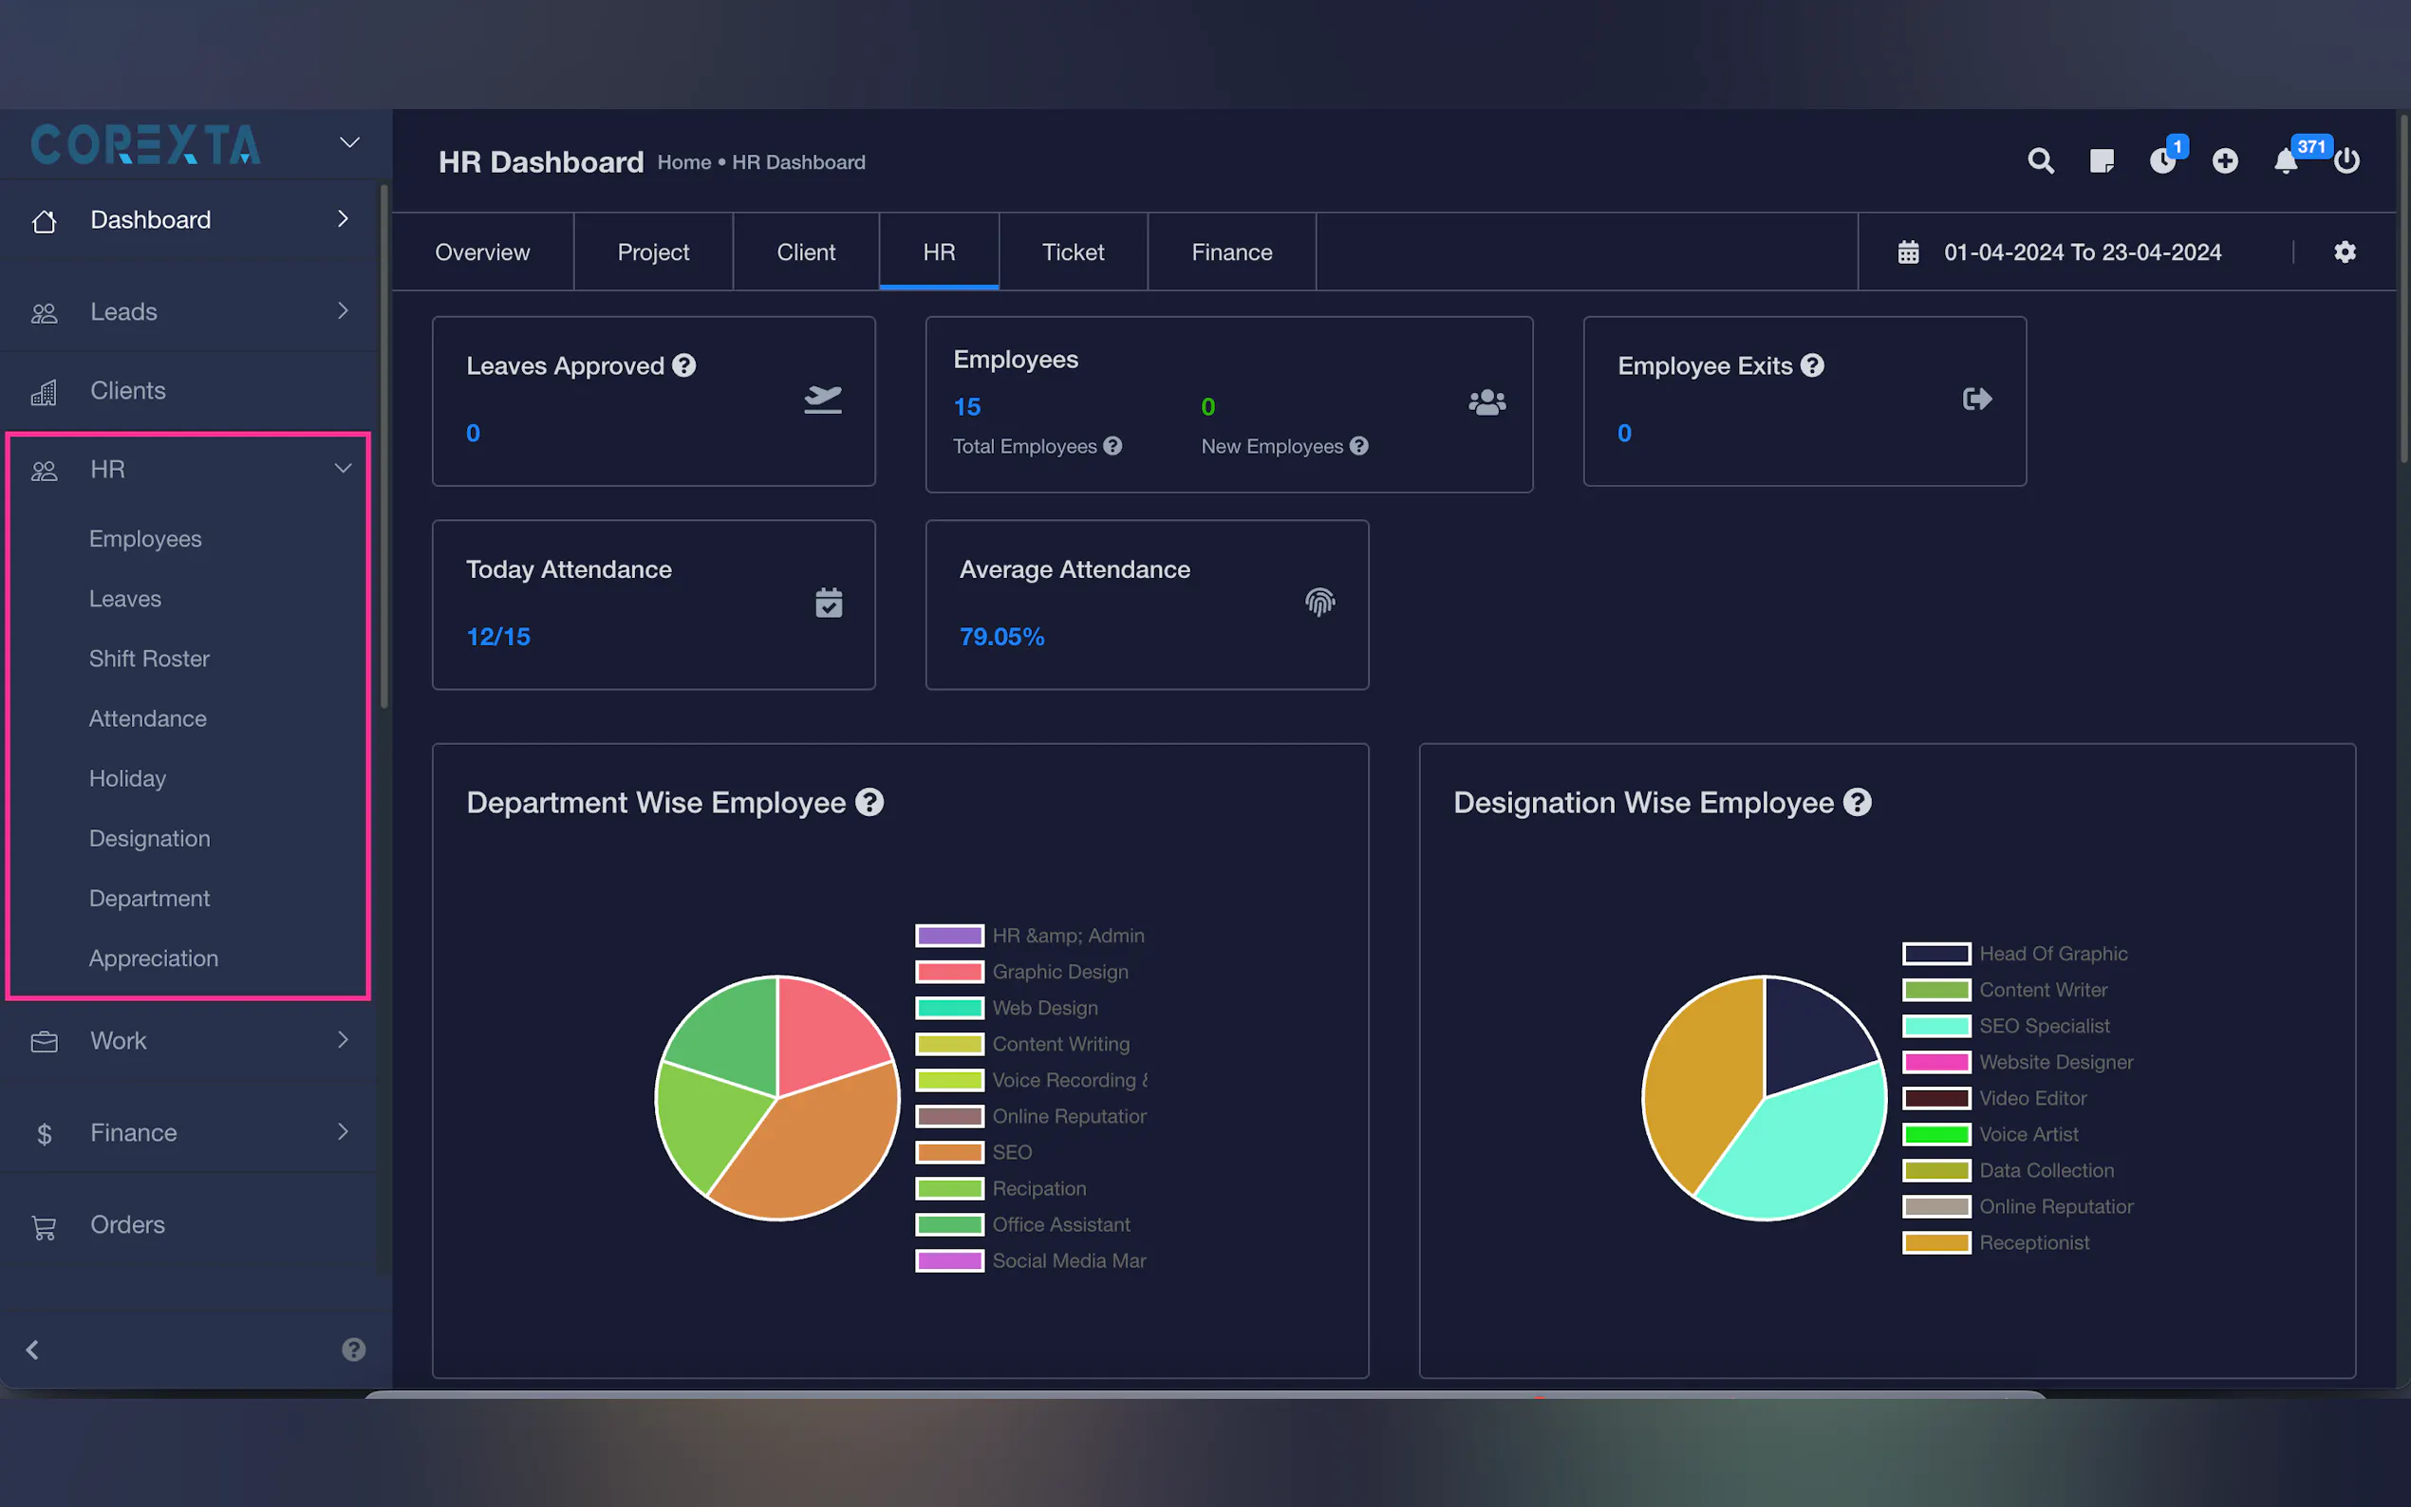Open Shift Roster under HR

148,659
